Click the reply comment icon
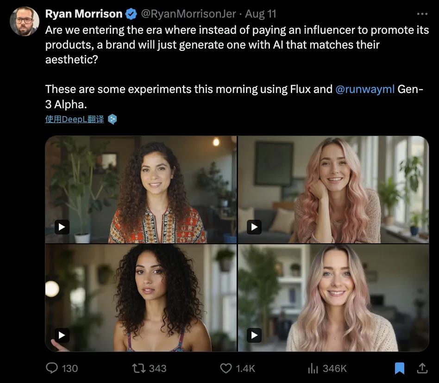The height and width of the screenshot is (383, 439). [52, 368]
